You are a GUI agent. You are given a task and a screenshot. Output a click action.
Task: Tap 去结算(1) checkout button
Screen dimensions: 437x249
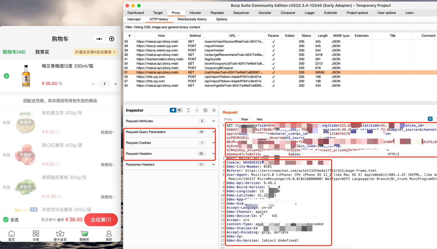101,220
